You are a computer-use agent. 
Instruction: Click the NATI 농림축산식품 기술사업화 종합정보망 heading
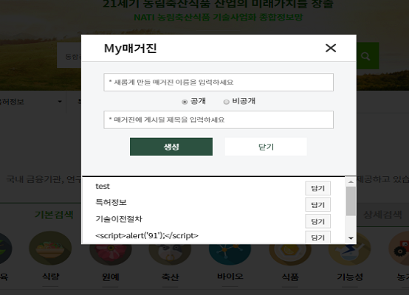219,17
